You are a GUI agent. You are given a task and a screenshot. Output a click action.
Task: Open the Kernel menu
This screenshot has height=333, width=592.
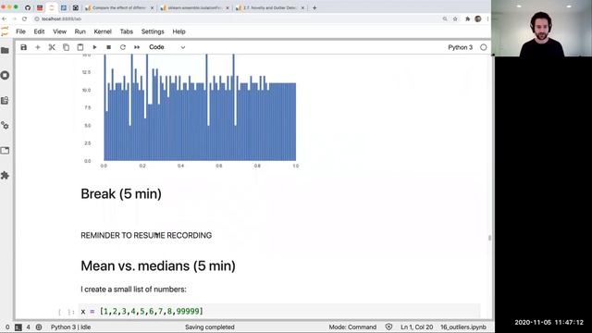103,31
